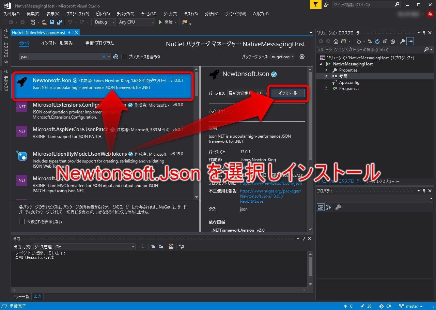Click the Collapse All icon in Solution Explorer

coord(385,41)
